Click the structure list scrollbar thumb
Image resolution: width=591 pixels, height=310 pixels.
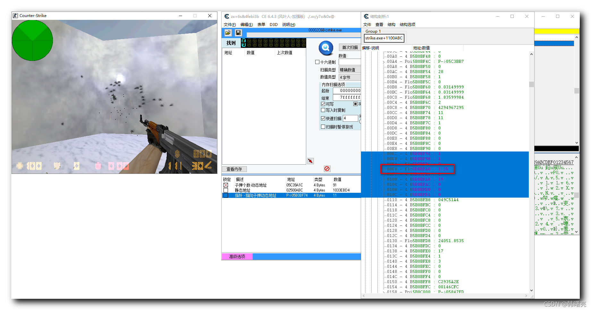(531, 84)
